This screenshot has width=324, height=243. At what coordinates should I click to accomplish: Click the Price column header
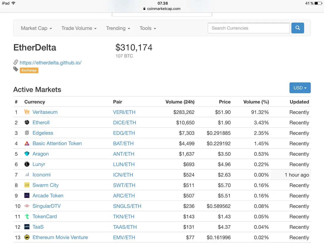[225, 102]
